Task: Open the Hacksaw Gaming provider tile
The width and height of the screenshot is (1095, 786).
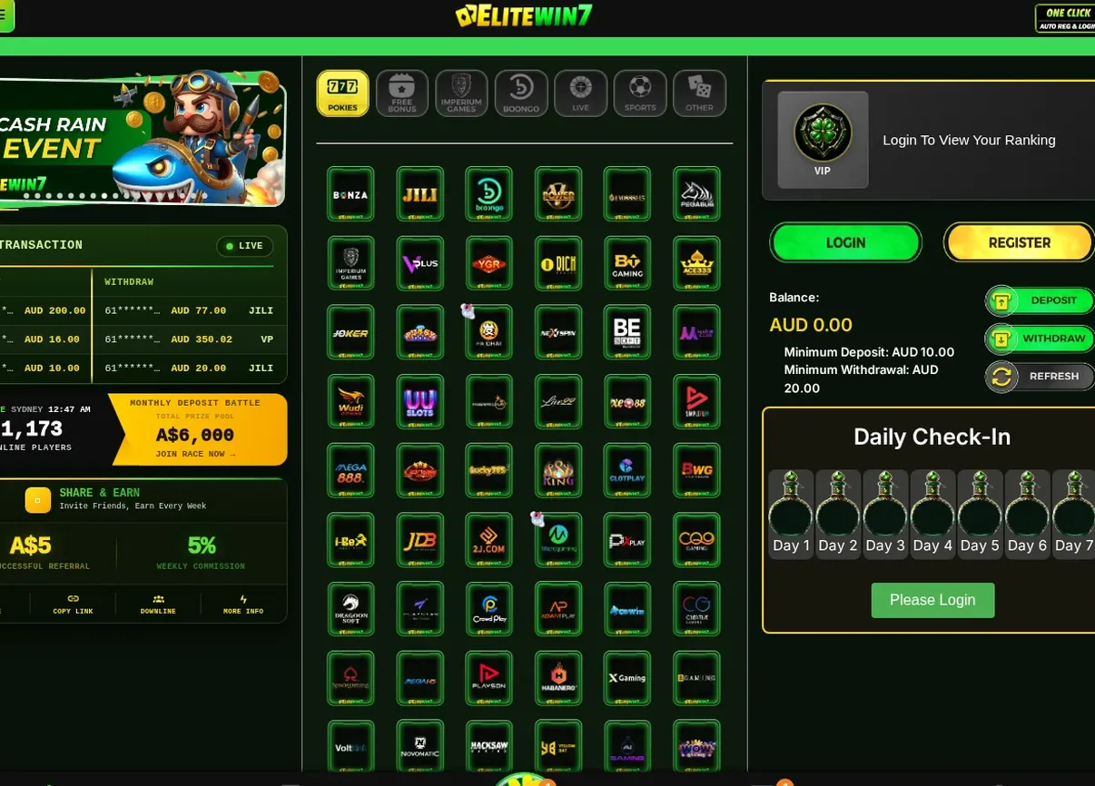Action: point(488,747)
